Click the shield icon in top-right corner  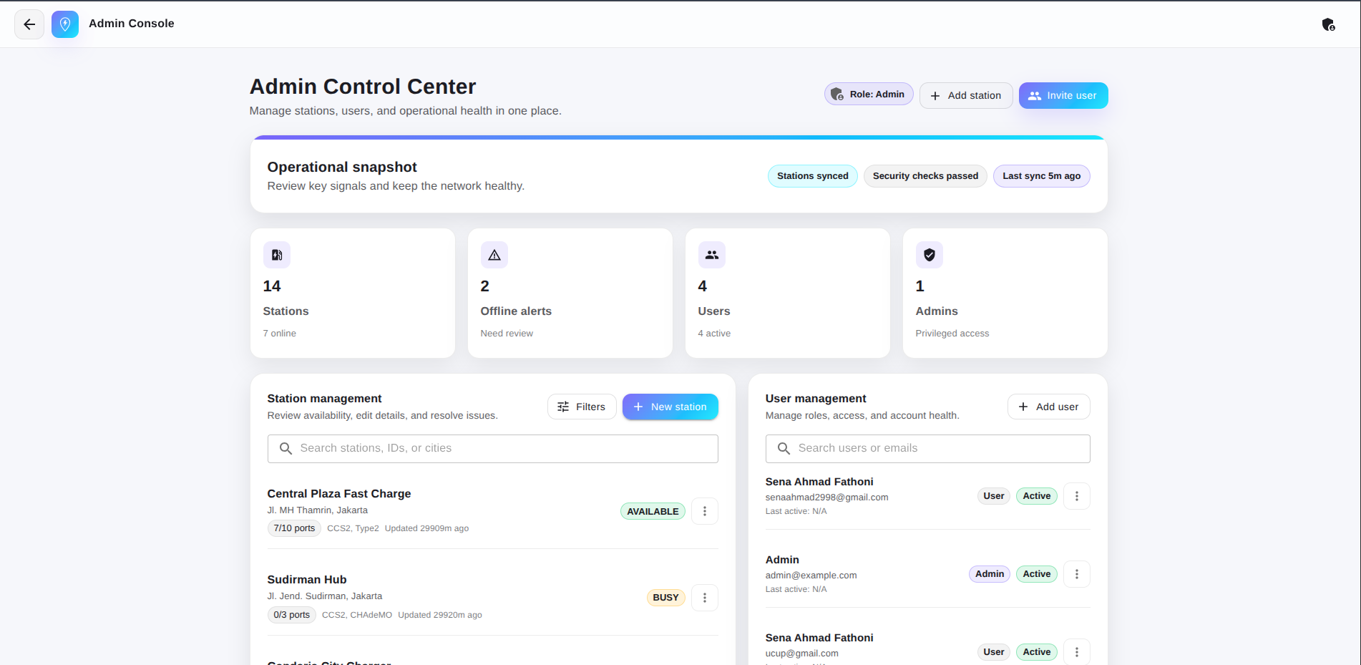[1328, 24]
